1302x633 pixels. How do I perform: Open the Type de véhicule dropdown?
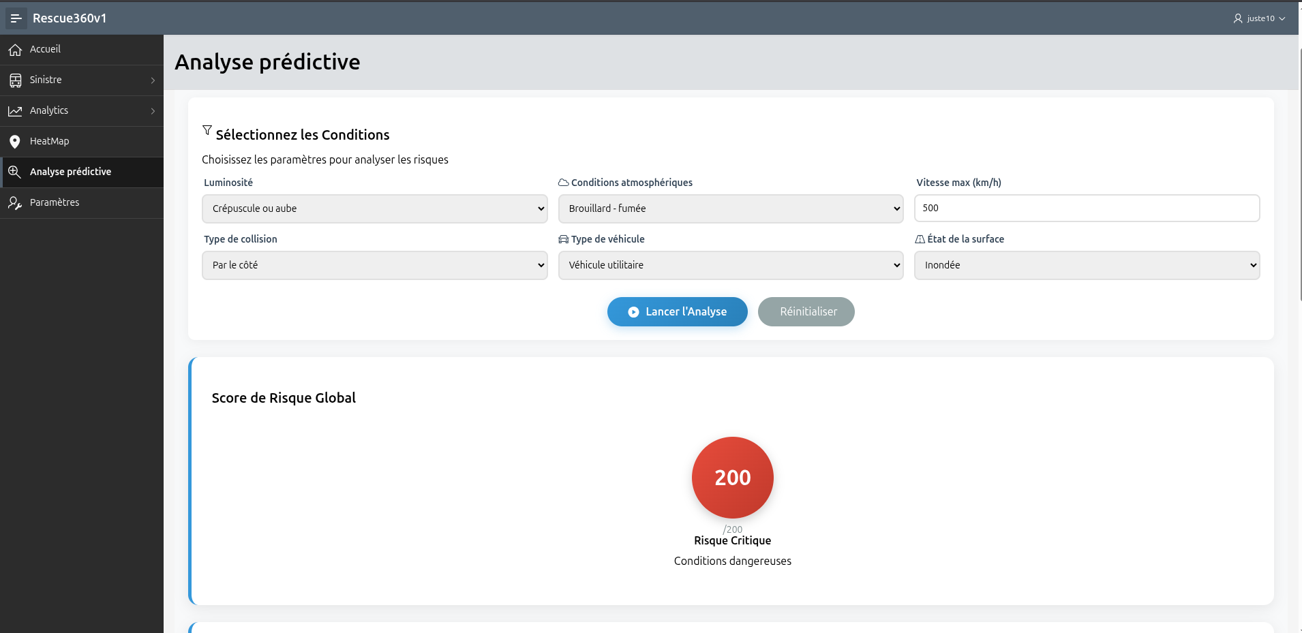[731, 265]
